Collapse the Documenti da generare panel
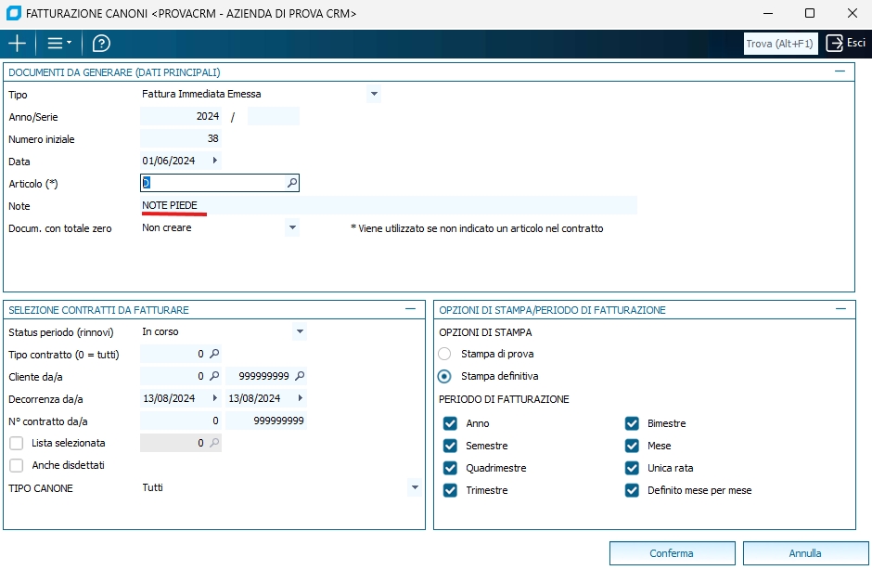Screen dimensions: 872x570 point(840,71)
